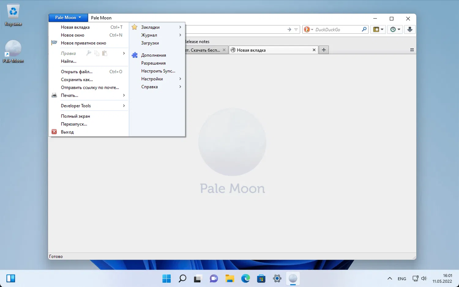Open taskbar Search magnifier
Viewport: 459px width, 287px height.
(x=183, y=278)
